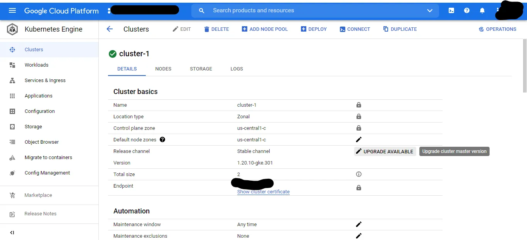
Task: Edit the Maintenance window pencil icon
Action: tap(359, 224)
